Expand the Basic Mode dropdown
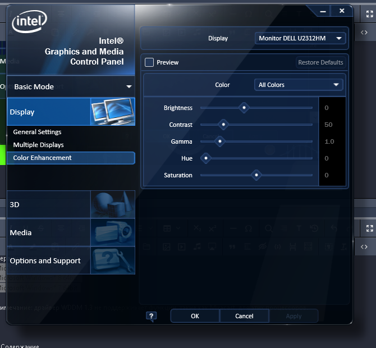The height and width of the screenshot is (348, 376). (71, 86)
